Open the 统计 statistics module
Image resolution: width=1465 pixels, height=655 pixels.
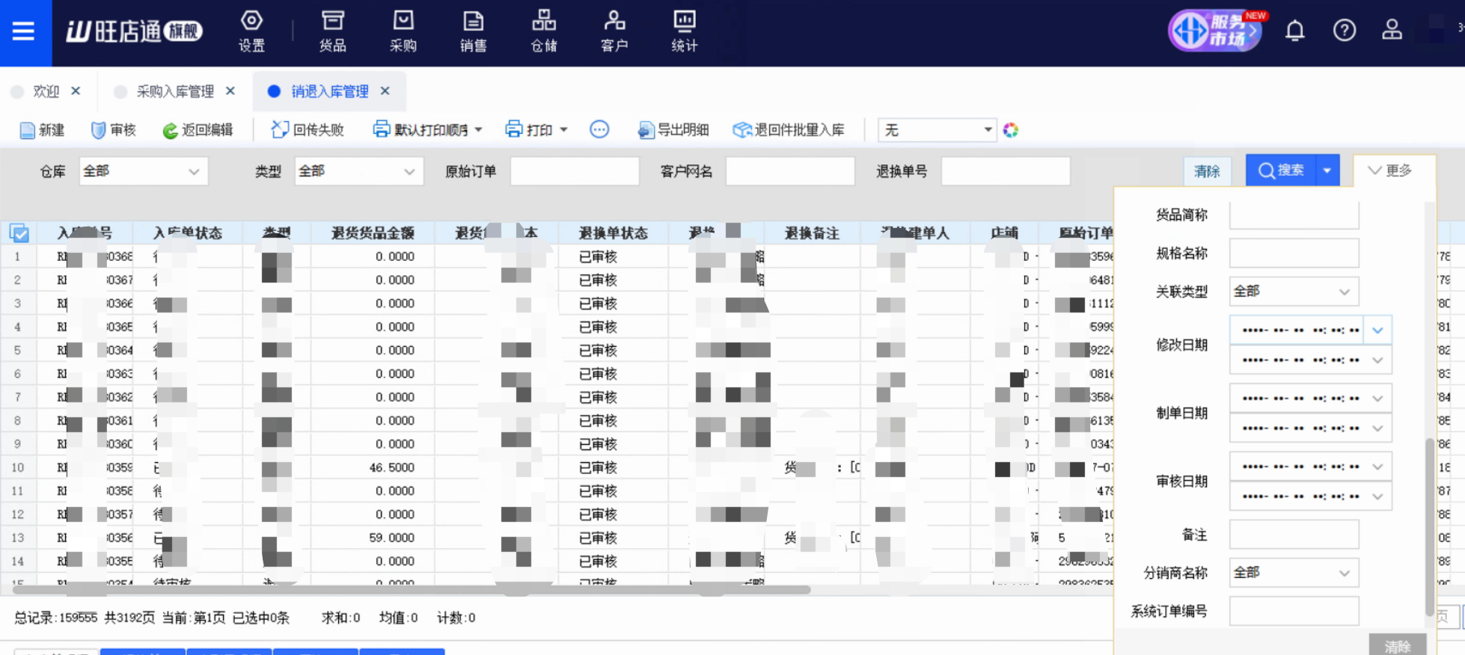pyautogui.click(x=684, y=31)
